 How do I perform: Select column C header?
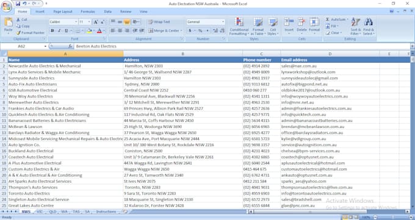click(261, 54)
